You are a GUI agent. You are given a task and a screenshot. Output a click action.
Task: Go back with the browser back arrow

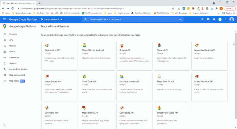pos(3,8)
